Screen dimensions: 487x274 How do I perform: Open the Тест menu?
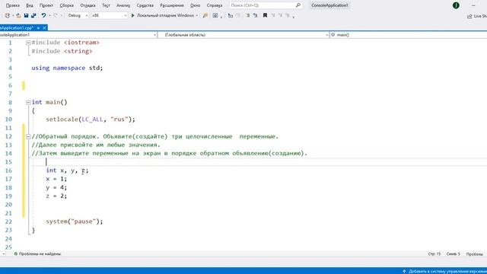tap(106, 5)
